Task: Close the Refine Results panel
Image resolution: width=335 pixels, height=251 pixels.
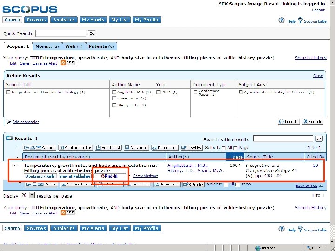Action: (318, 76)
